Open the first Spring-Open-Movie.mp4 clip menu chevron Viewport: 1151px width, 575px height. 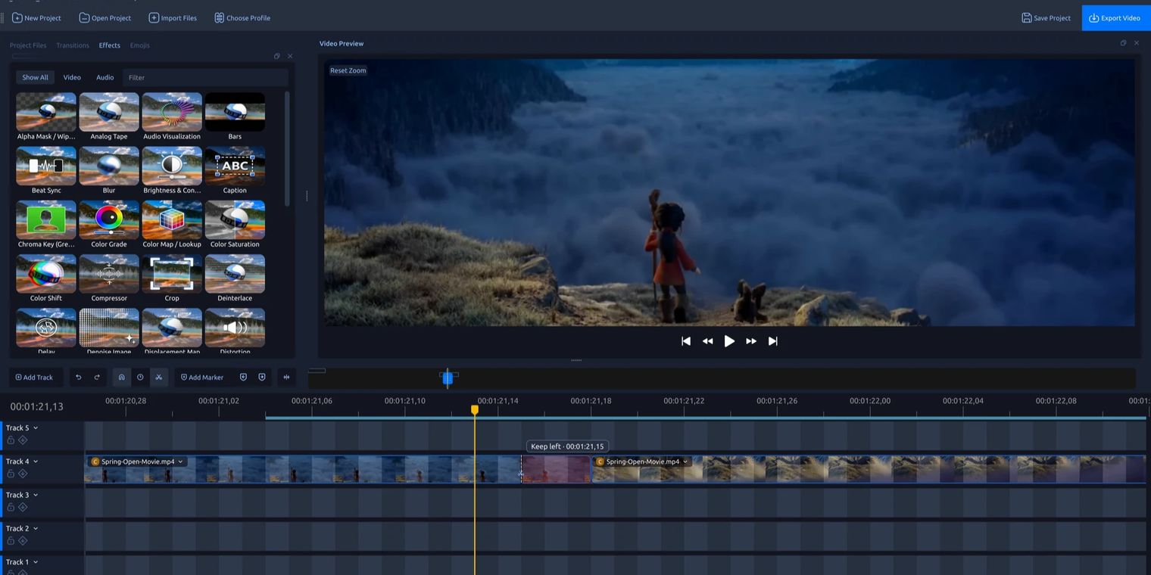180,462
